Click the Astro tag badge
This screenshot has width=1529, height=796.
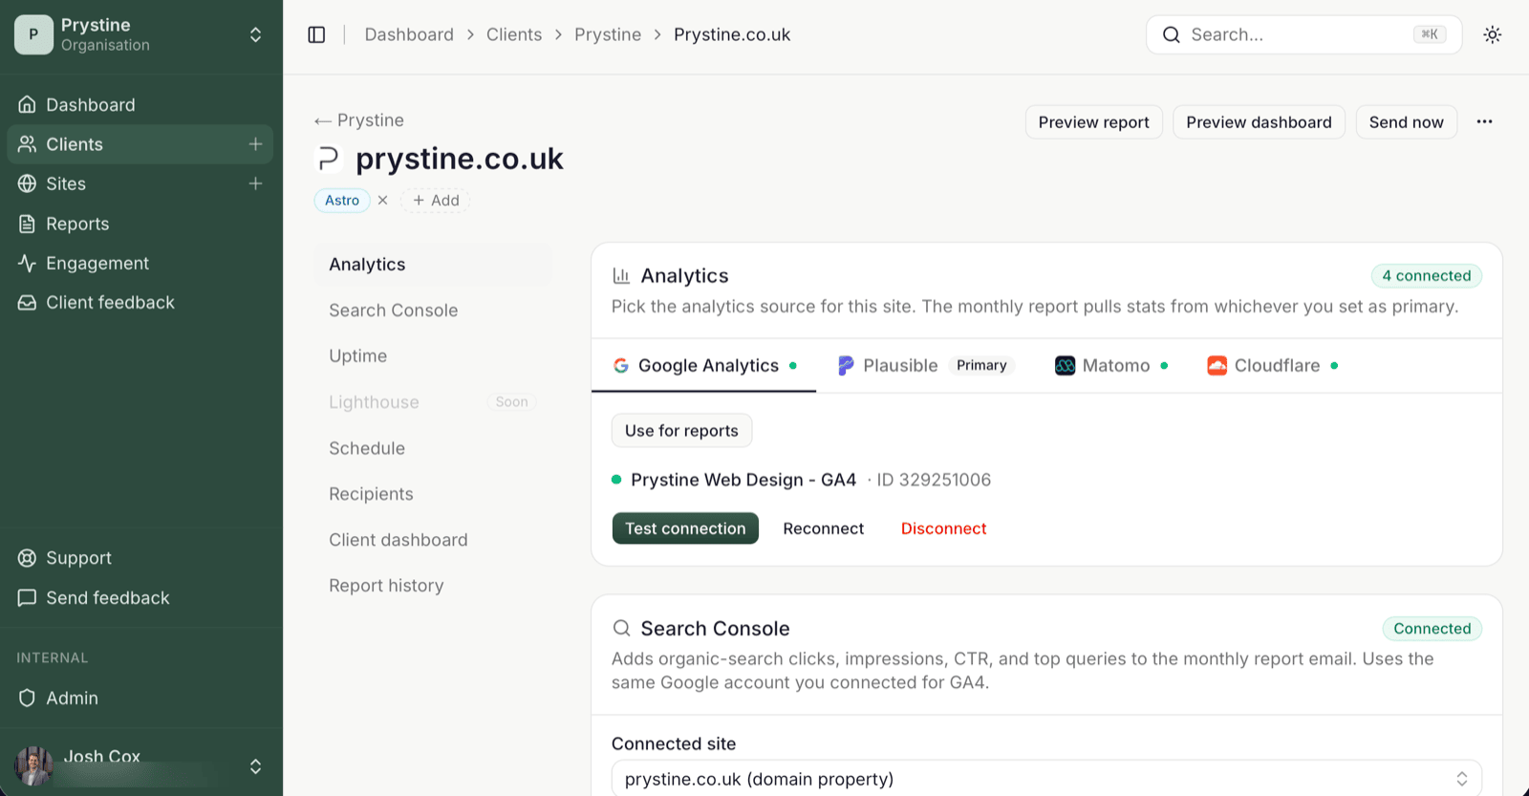tap(342, 201)
